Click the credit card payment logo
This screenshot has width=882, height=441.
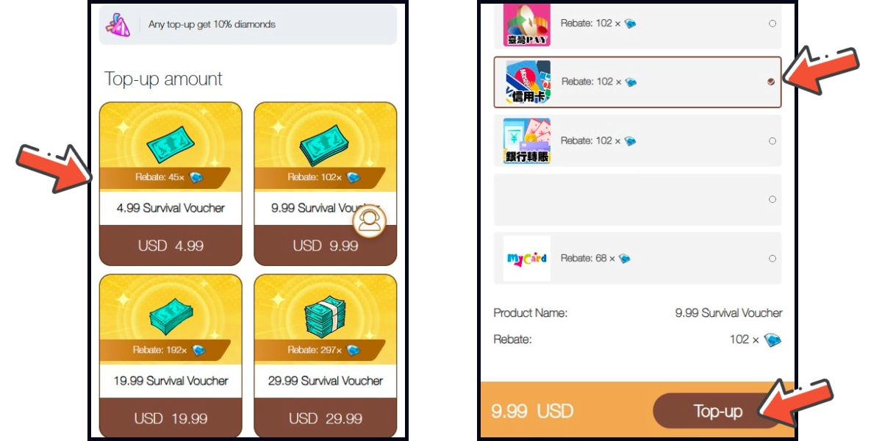(x=528, y=82)
